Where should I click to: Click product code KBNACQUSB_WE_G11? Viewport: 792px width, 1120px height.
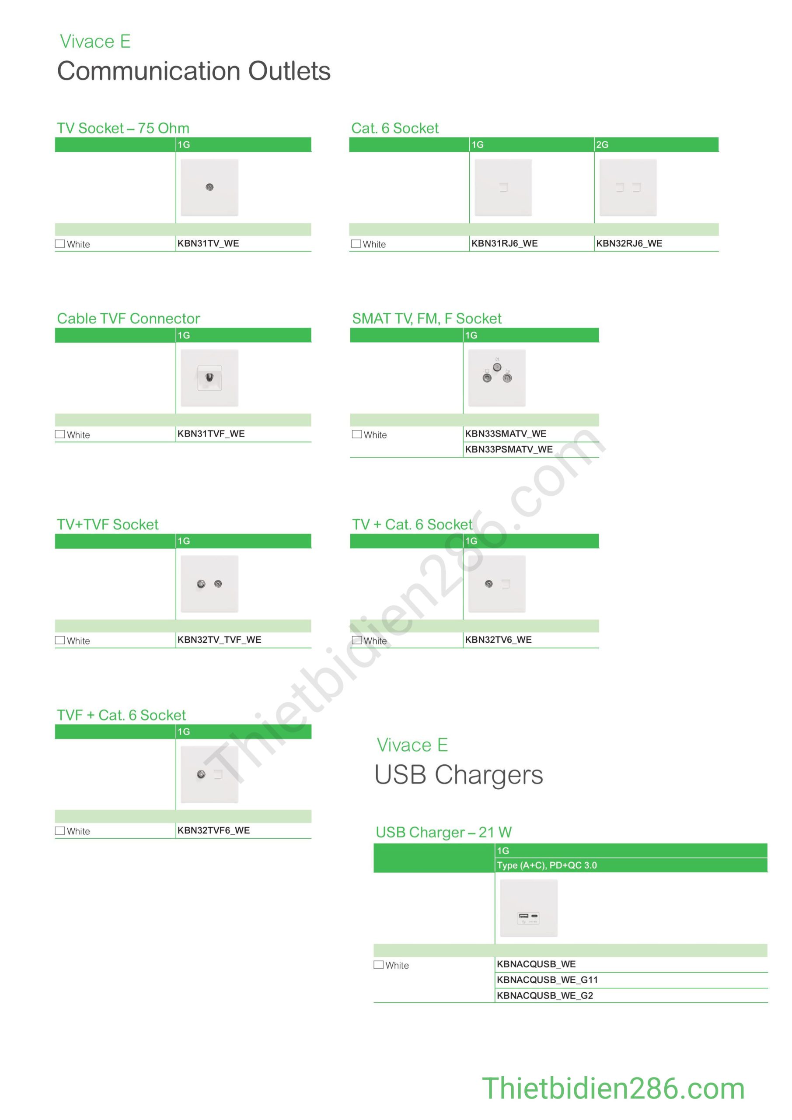(x=547, y=980)
